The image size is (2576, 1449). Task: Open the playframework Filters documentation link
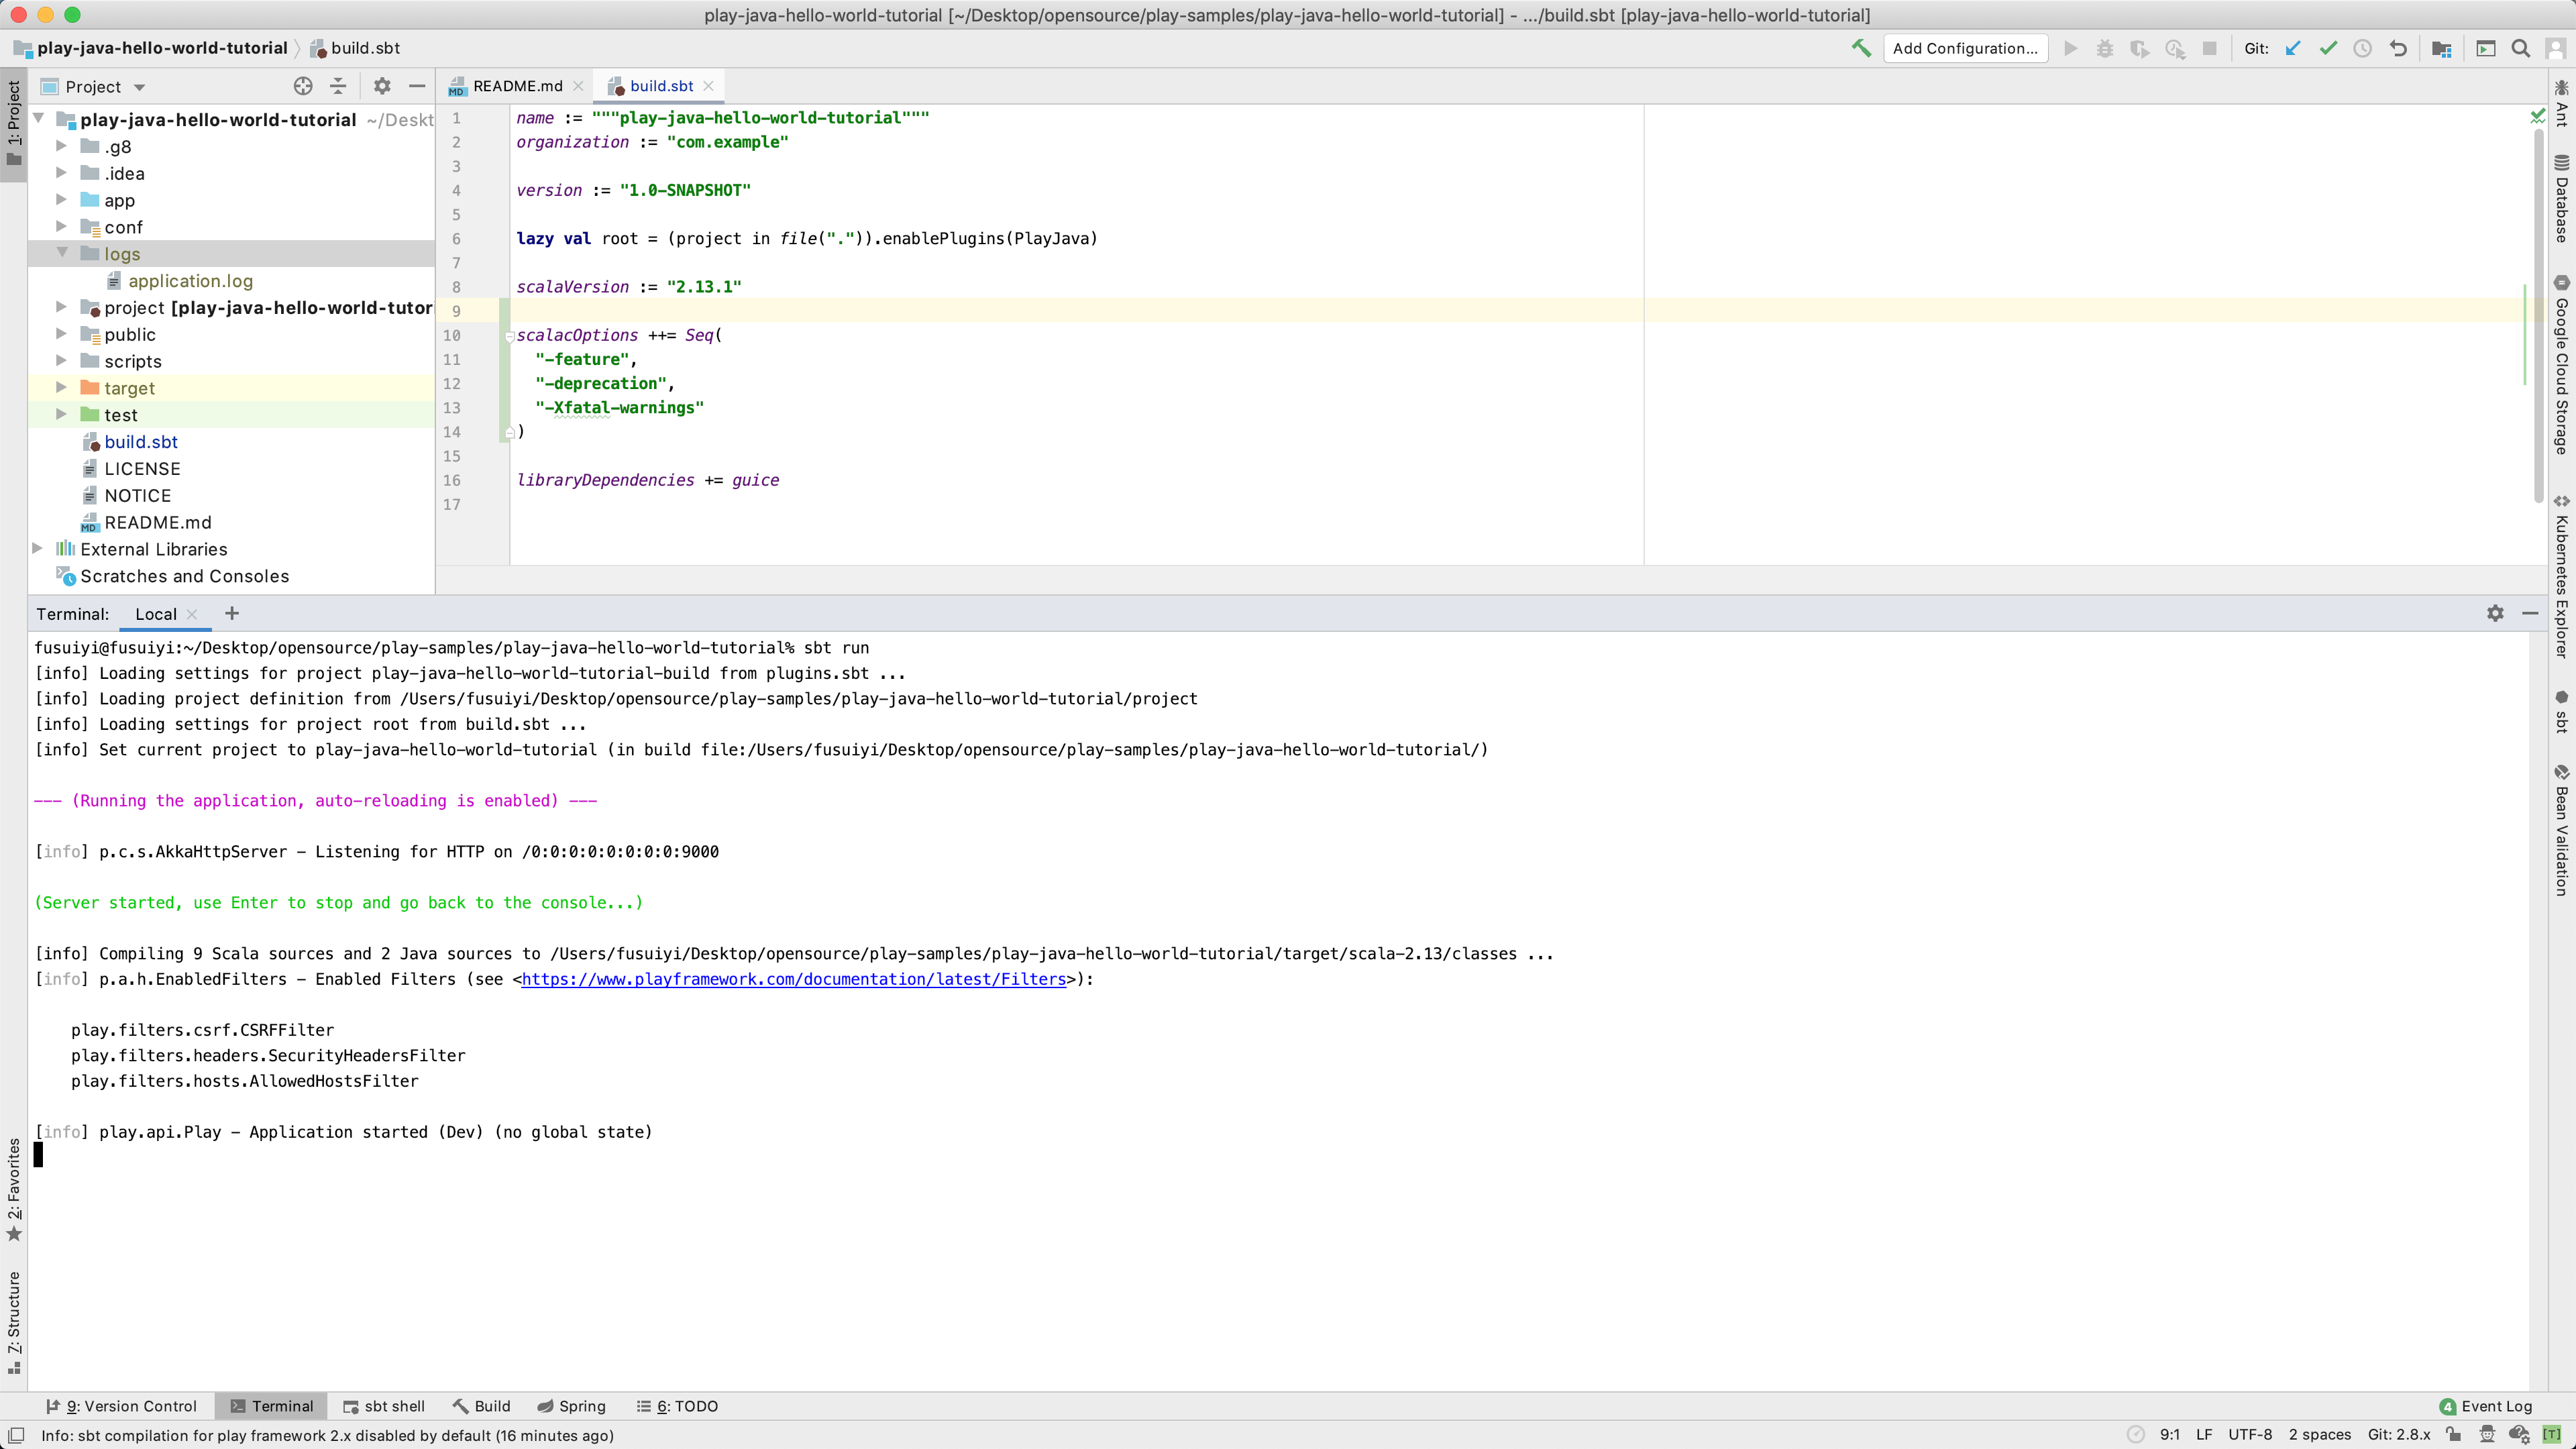tap(794, 979)
